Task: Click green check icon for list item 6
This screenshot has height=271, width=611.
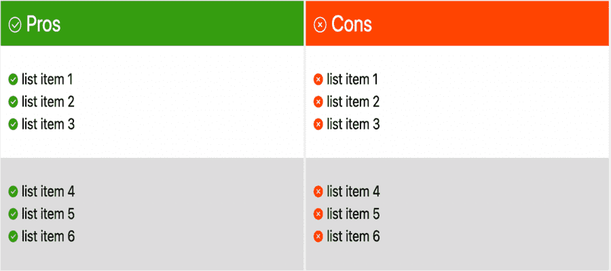Action: point(13,236)
